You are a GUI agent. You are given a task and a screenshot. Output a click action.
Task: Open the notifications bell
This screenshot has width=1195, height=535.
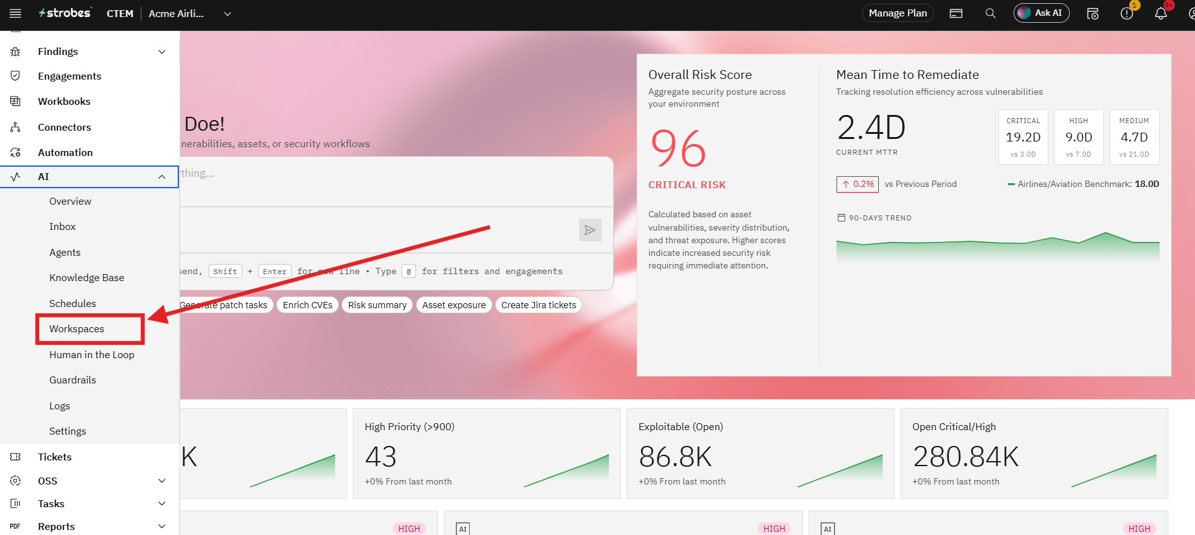1161,13
